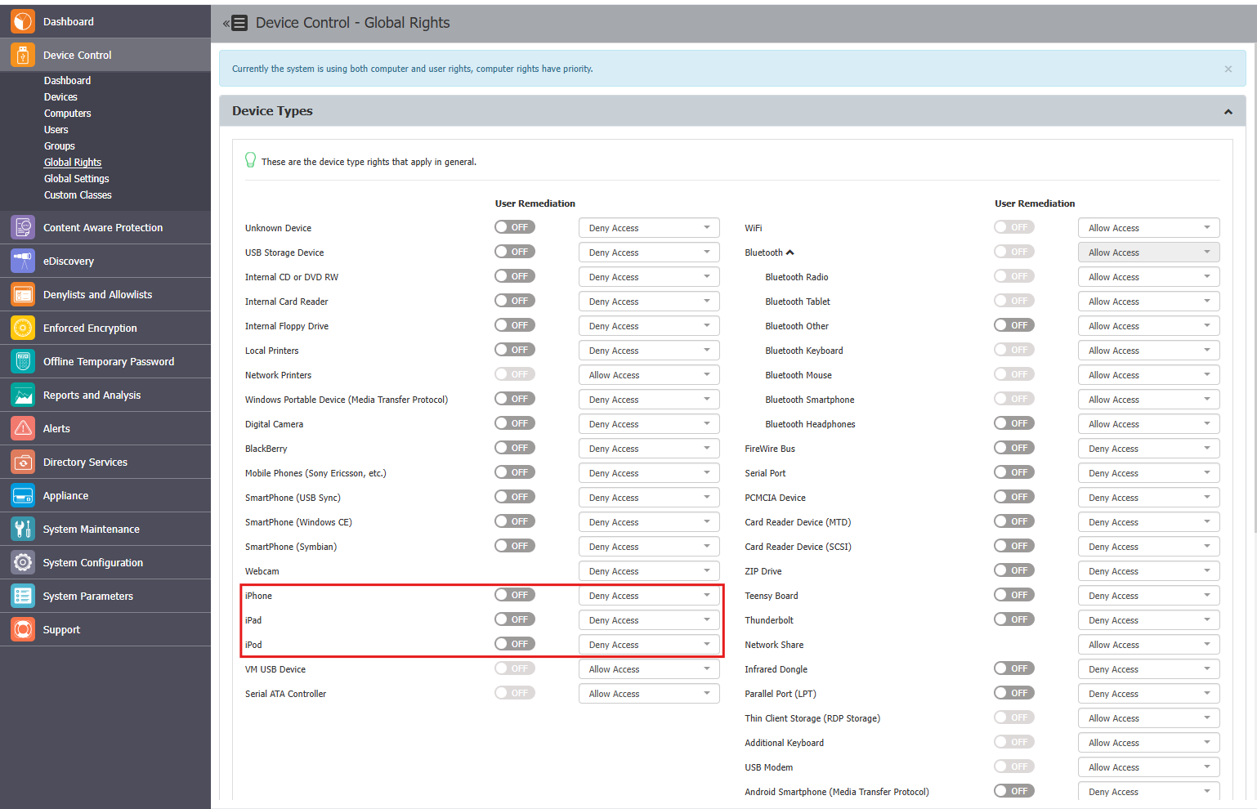Click the eDiscovery icon
The image size is (1257, 809).
click(23, 261)
